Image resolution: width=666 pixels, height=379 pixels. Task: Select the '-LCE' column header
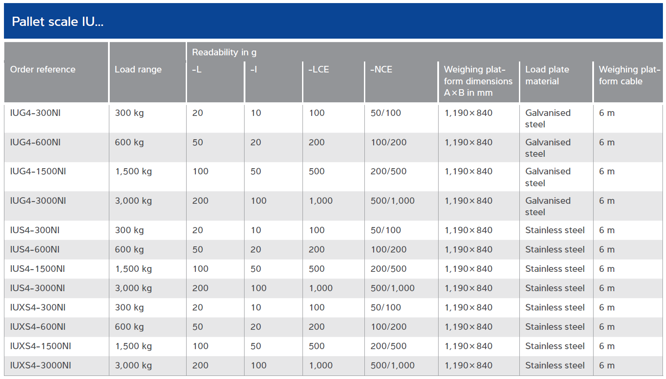[x=319, y=69]
